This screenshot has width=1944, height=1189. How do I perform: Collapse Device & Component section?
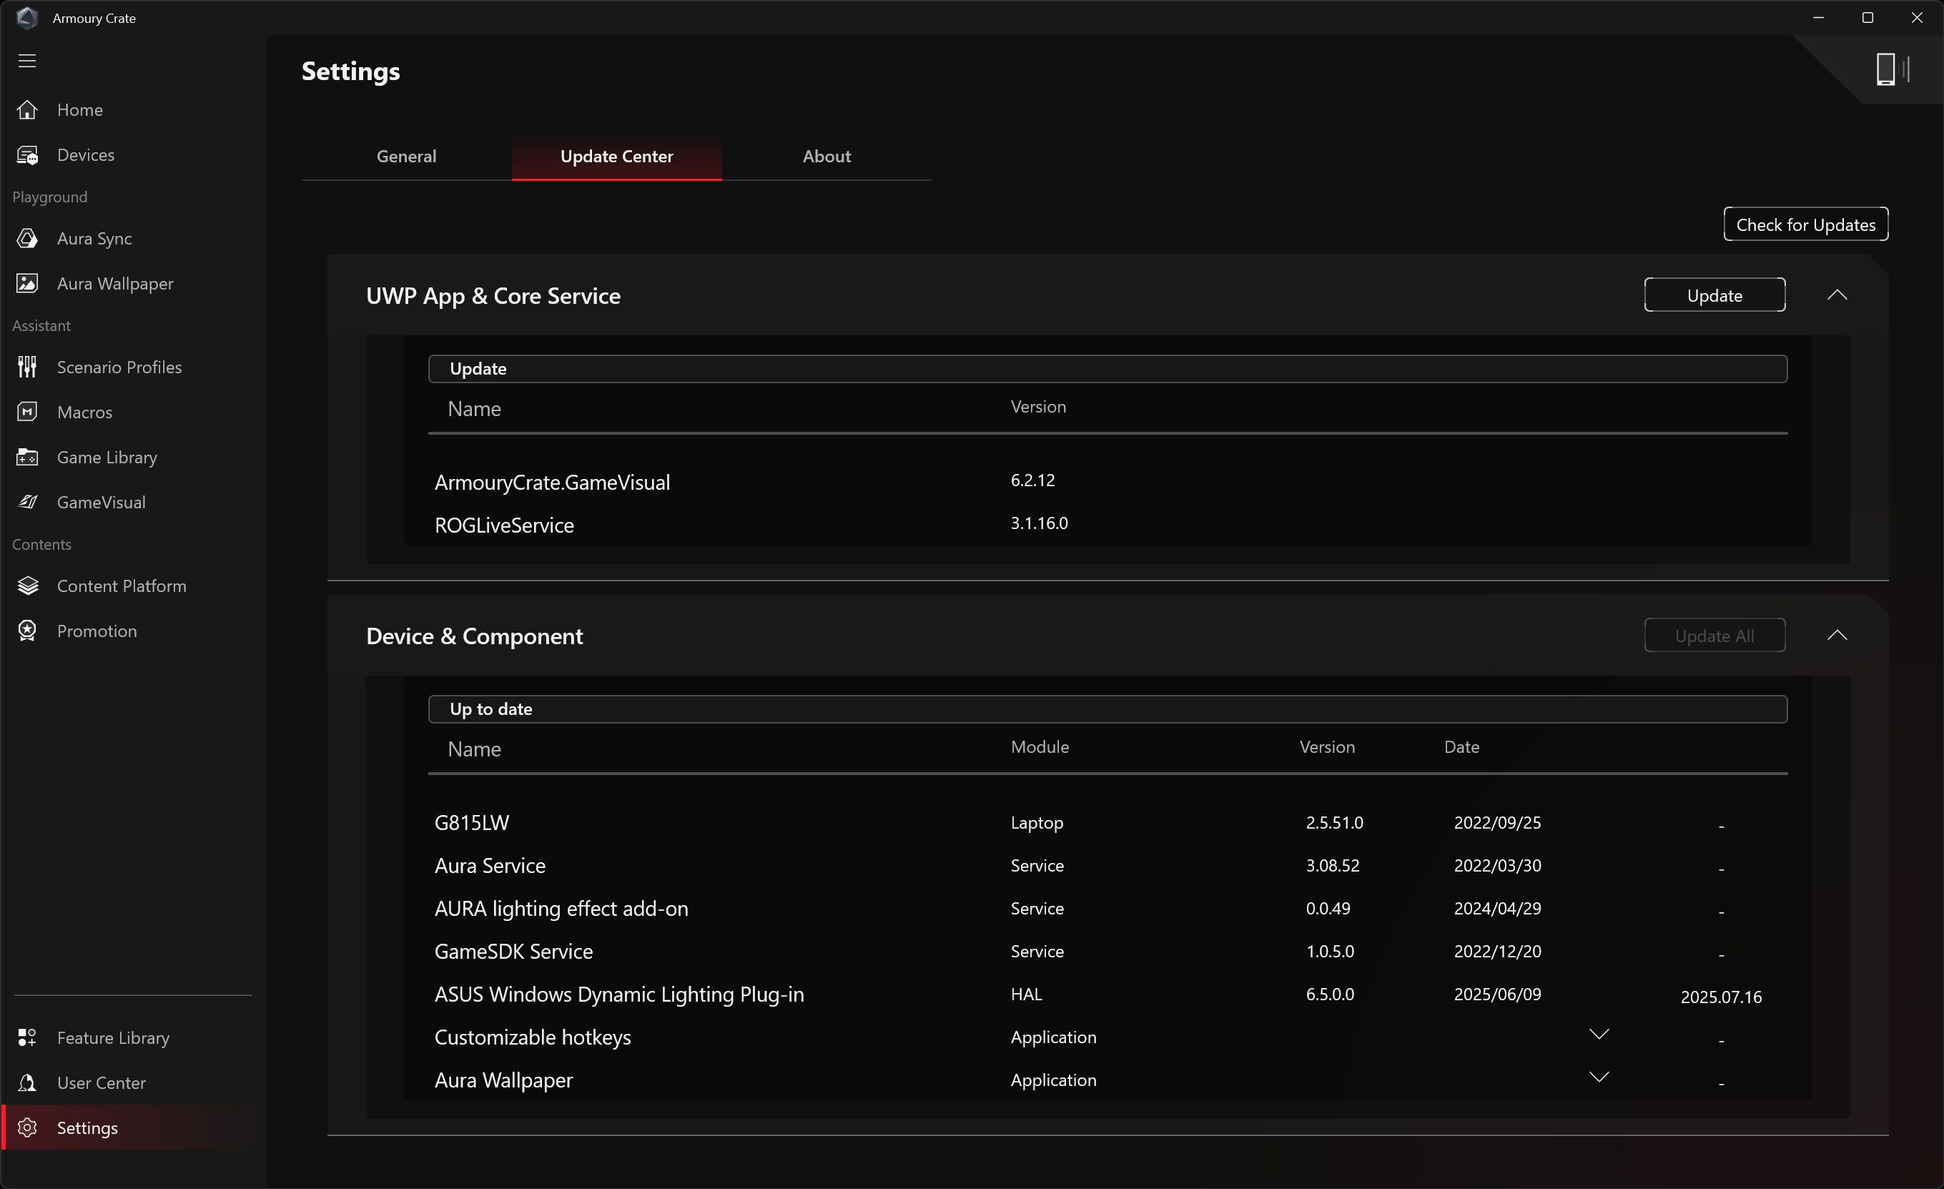pyautogui.click(x=1837, y=635)
